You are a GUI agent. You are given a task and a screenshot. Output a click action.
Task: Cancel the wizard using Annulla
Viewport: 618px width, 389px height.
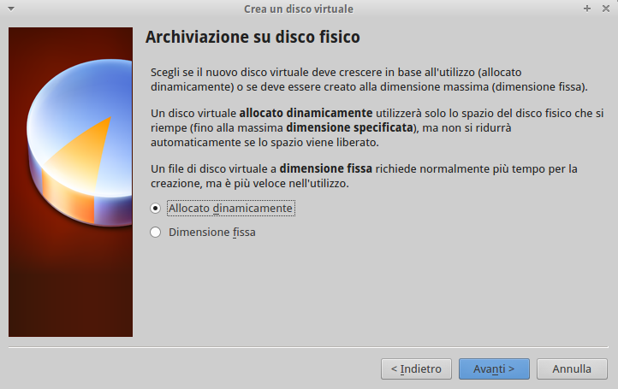point(572,369)
